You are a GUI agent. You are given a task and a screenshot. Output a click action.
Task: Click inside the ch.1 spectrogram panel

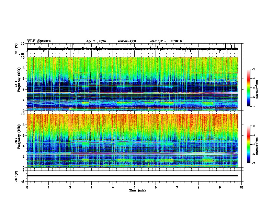[x=133, y=84]
